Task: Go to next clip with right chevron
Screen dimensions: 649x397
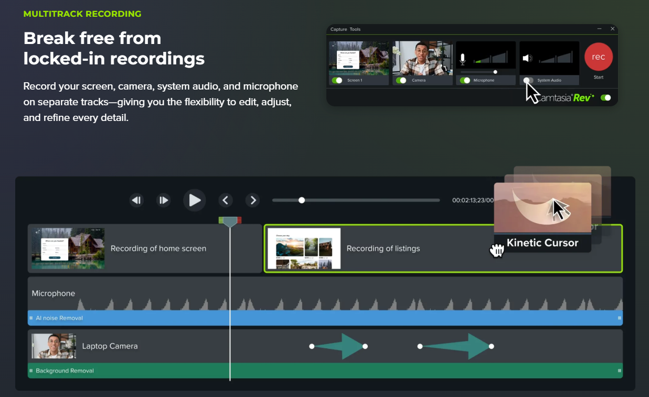Action: 253,200
